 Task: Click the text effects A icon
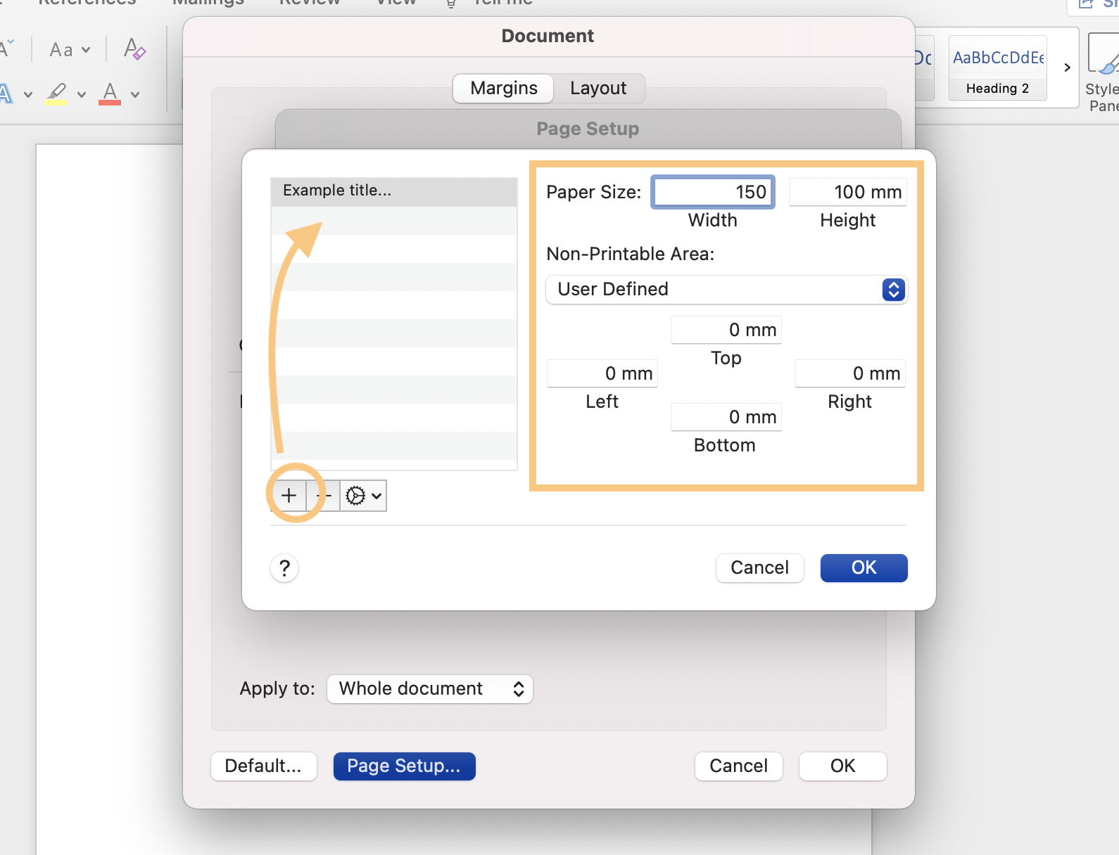[6, 93]
